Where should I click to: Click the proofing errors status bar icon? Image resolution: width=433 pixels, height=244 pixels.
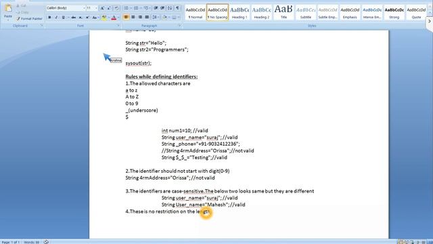[46, 242]
